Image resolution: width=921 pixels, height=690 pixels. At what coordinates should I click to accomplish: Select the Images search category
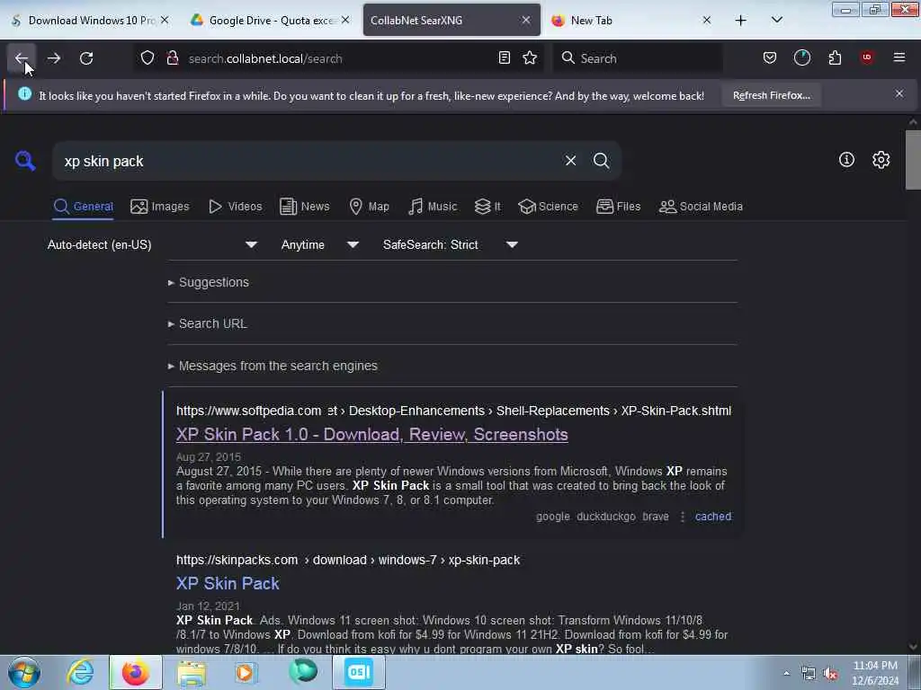(x=160, y=207)
